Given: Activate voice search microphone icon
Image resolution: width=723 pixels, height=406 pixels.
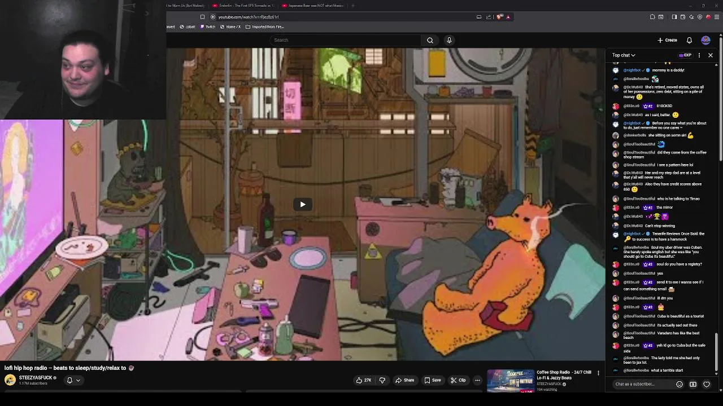Looking at the screenshot, I should [x=449, y=40].
